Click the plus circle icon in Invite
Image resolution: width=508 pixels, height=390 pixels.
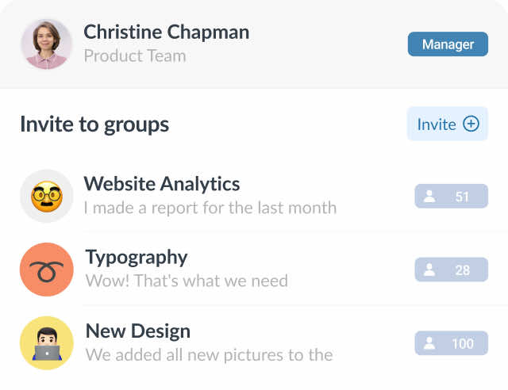(471, 124)
